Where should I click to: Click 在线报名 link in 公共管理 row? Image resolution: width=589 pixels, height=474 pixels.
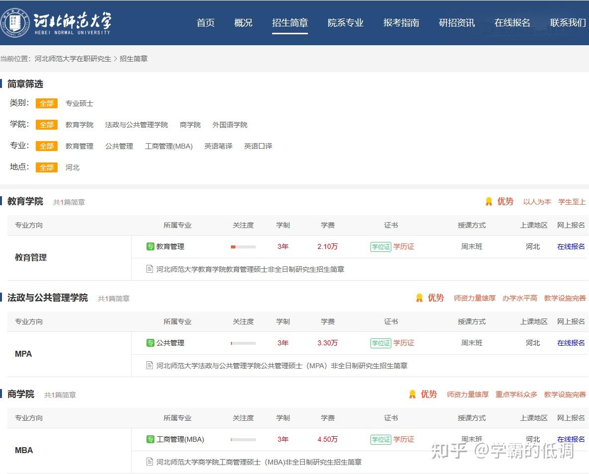click(x=571, y=343)
